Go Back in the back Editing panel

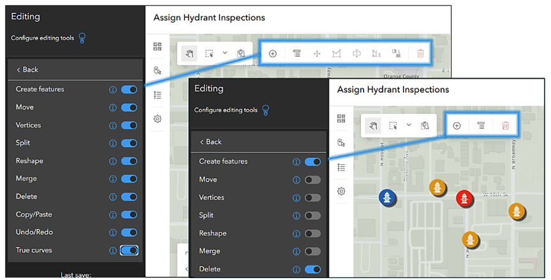click(27, 69)
